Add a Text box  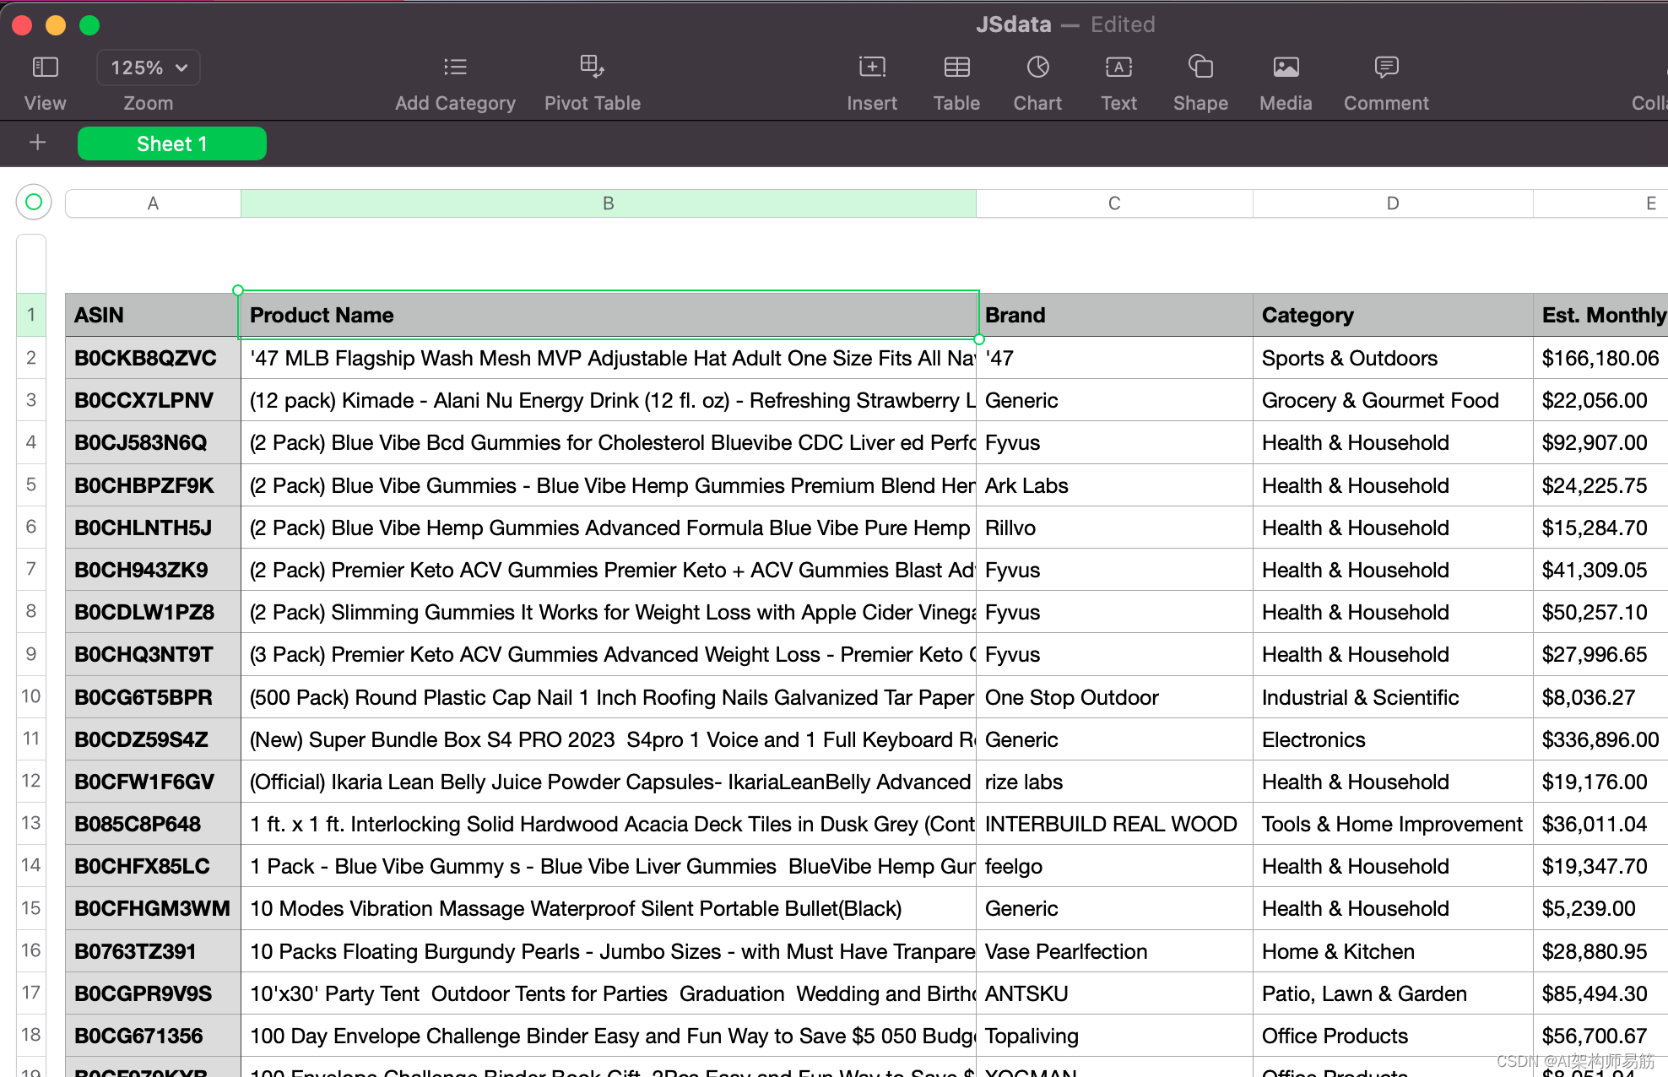(x=1118, y=67)
